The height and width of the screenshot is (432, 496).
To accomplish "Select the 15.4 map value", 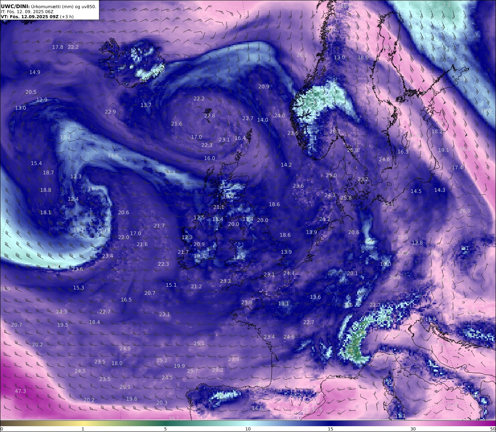I will click(36, 164).
